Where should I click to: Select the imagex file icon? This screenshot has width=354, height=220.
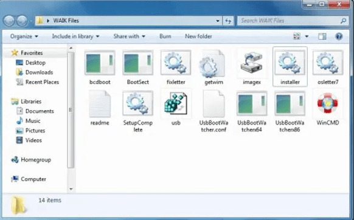251,63
